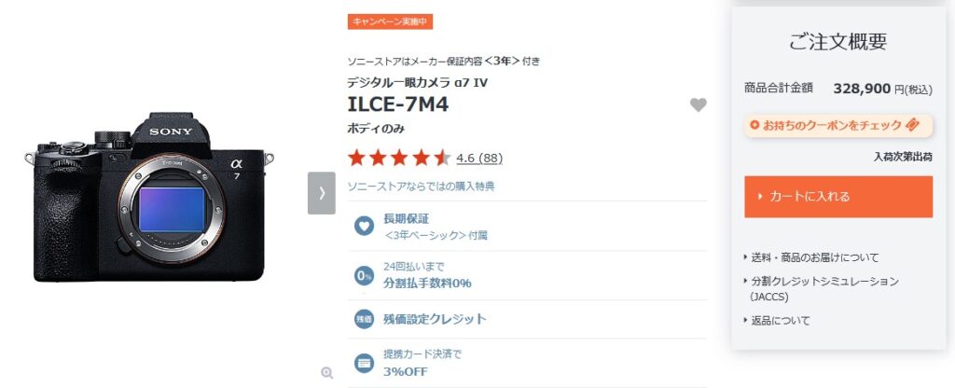Open 分割払手数料0% info link

click(x=427, y=275)
